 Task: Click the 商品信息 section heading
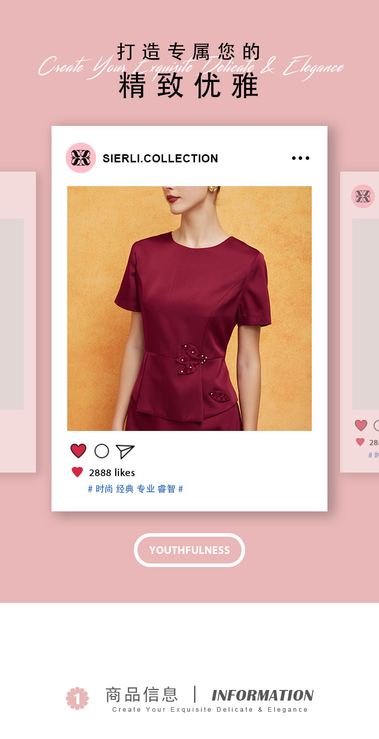pos(142,694)
